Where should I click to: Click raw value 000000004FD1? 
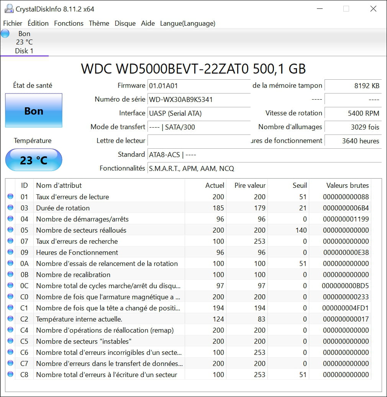tap(346, 308)
